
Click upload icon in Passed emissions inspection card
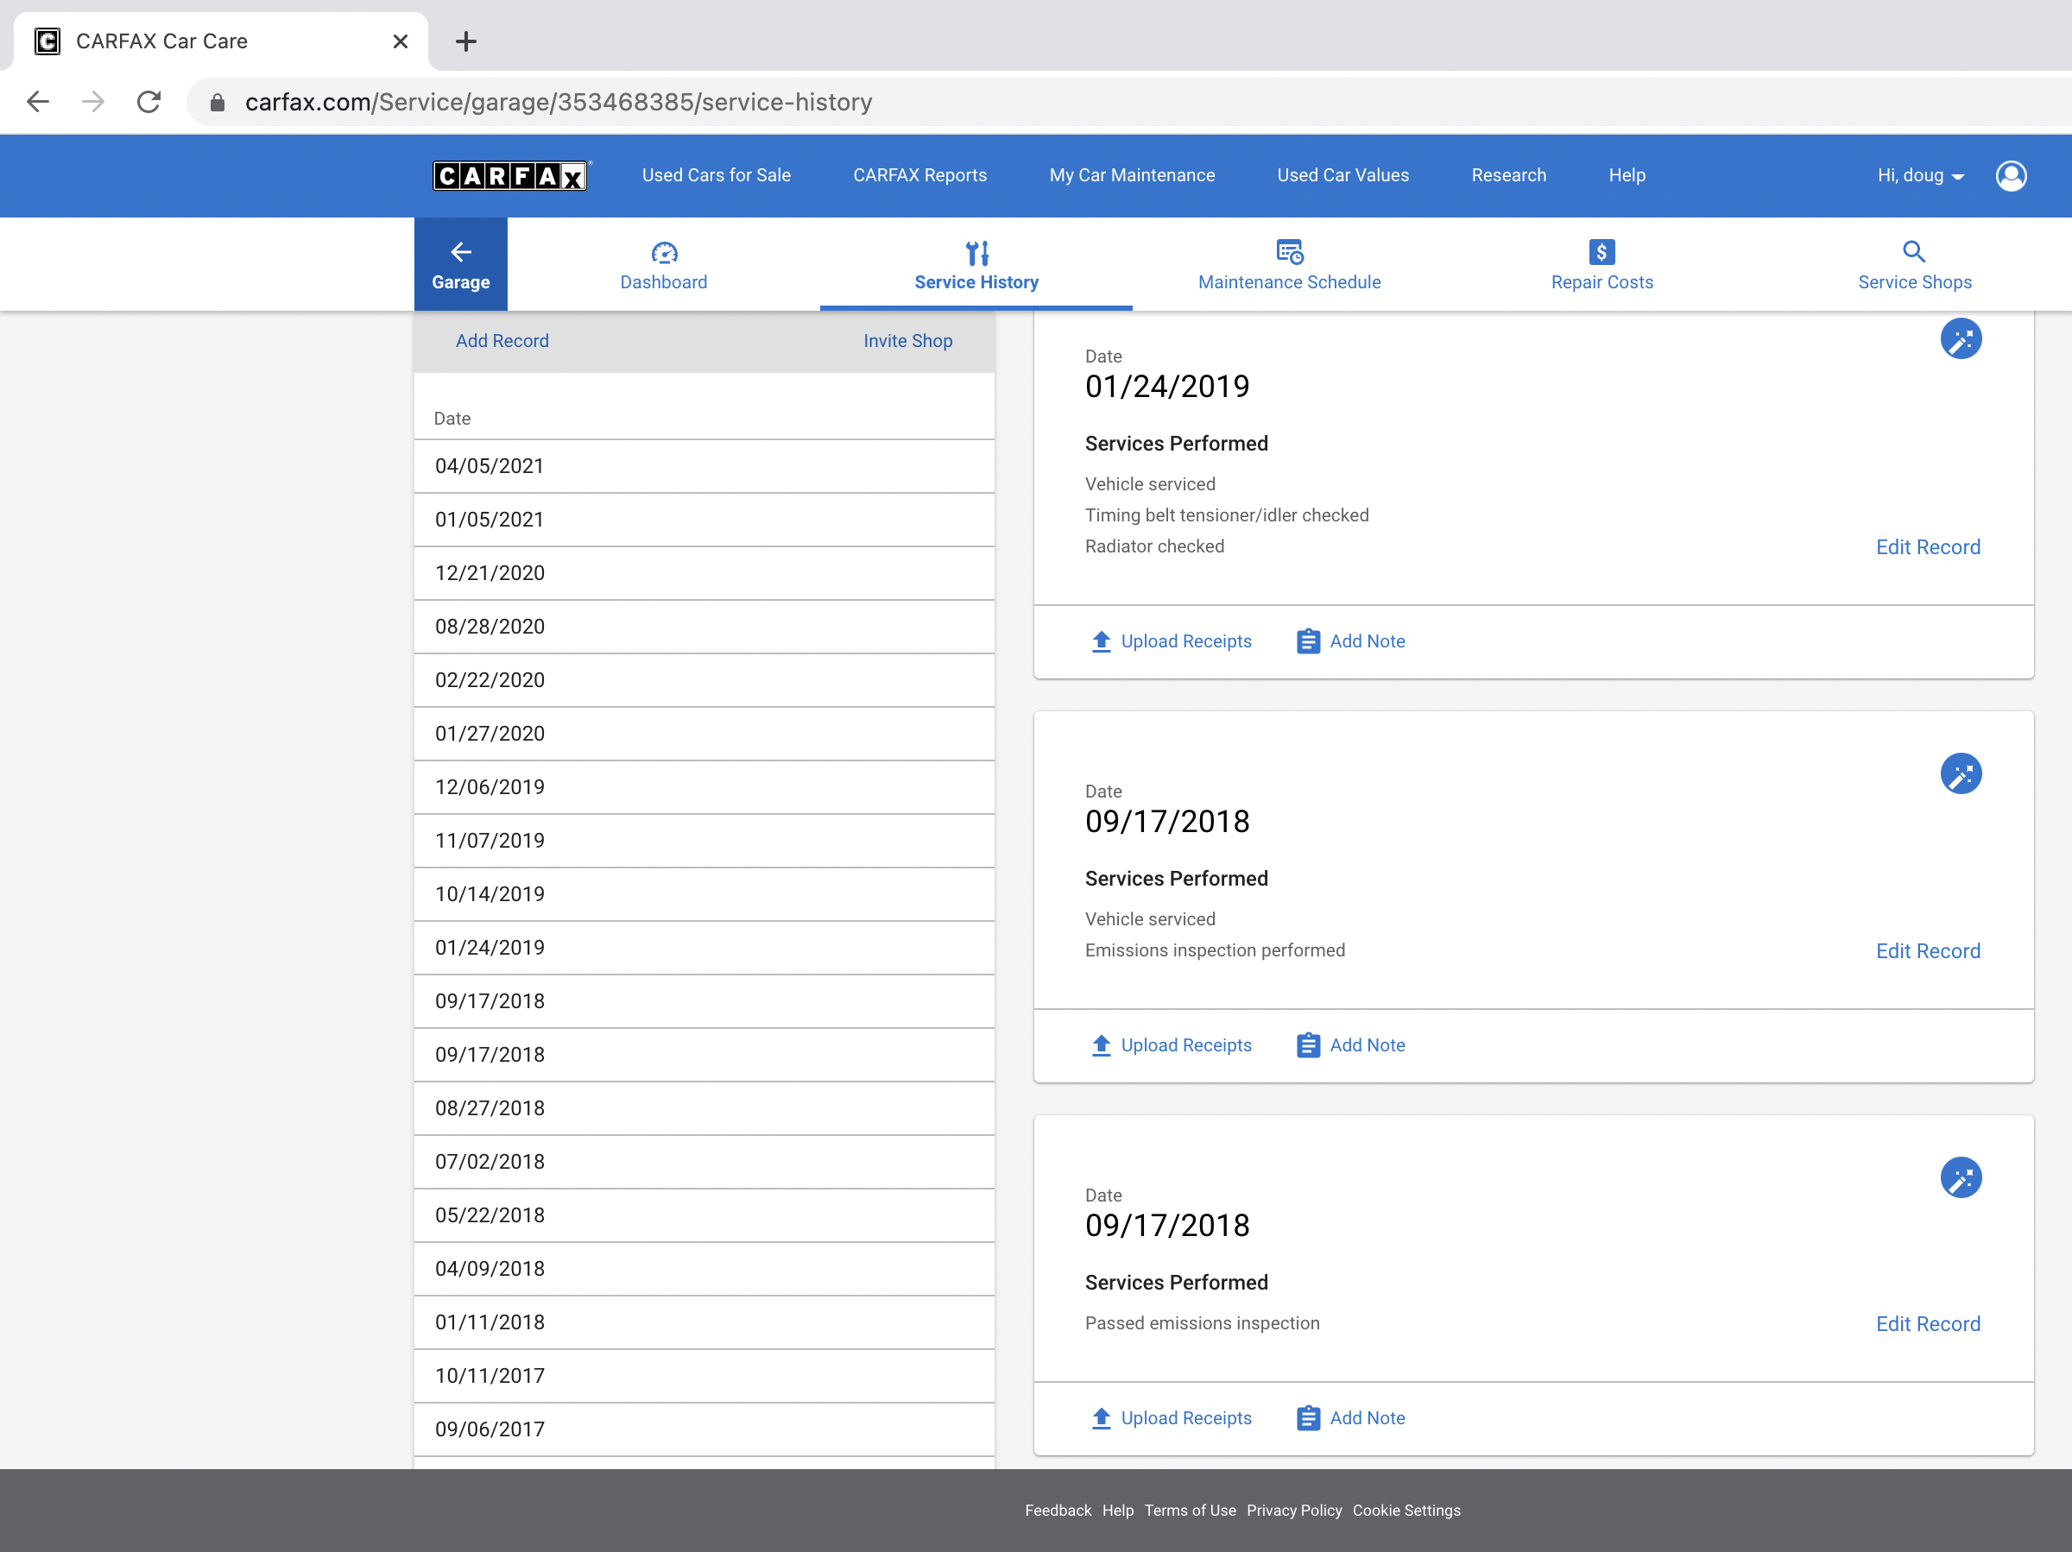(x=1102, y=1418)
